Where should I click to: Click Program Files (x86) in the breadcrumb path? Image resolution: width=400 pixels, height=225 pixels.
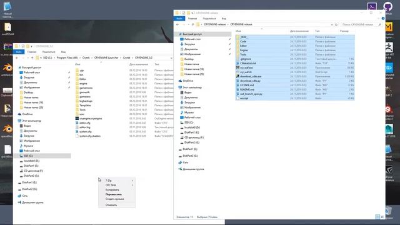pyautogui.click(x=67, y=58)
